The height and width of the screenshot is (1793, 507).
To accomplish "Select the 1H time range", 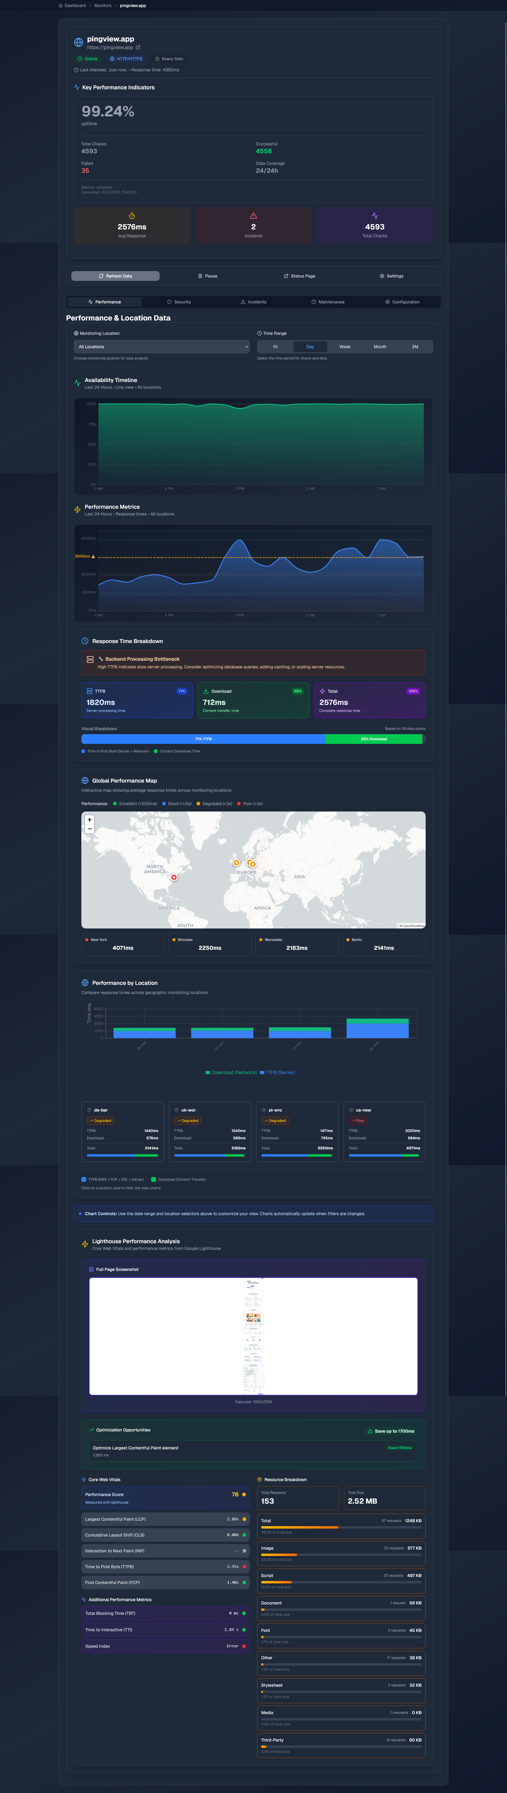I will [275, 347].
